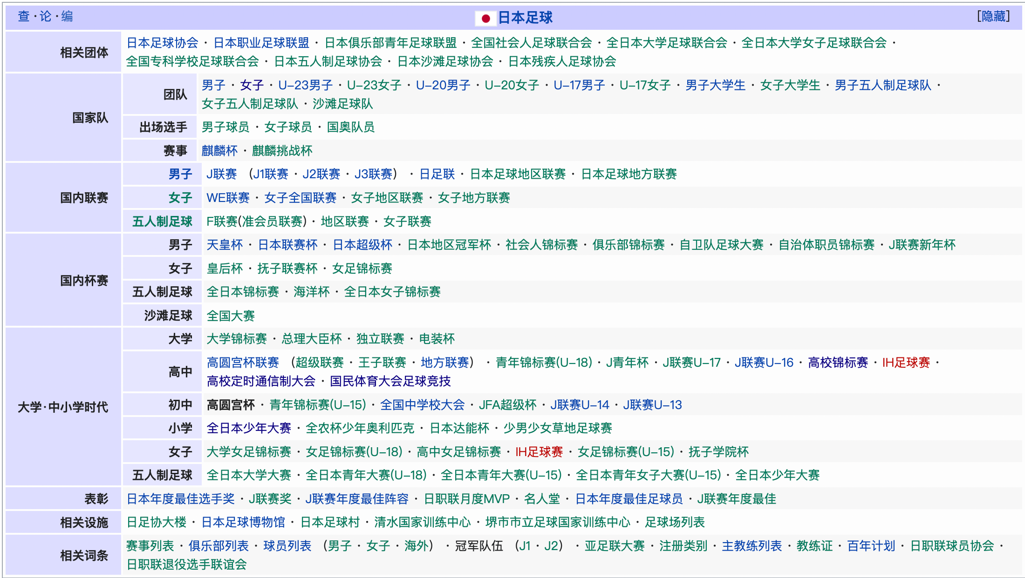Open J3联赛 link
Screen dimensions: 1025x578
(x=373, y=174)
